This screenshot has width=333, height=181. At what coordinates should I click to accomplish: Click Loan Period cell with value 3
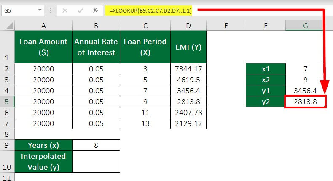(x=145, y=69)
